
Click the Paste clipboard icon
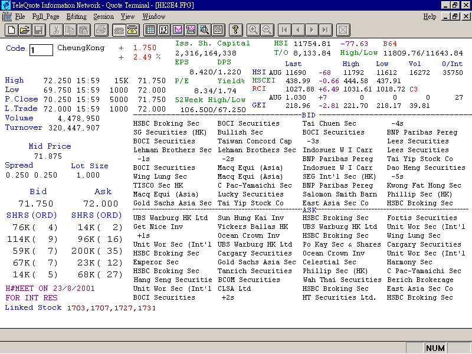click(x=84, y=30)
